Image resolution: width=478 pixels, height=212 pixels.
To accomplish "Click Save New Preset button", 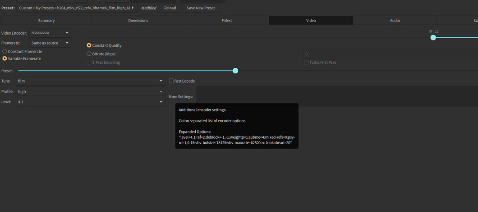I will [x=201, y=8].
